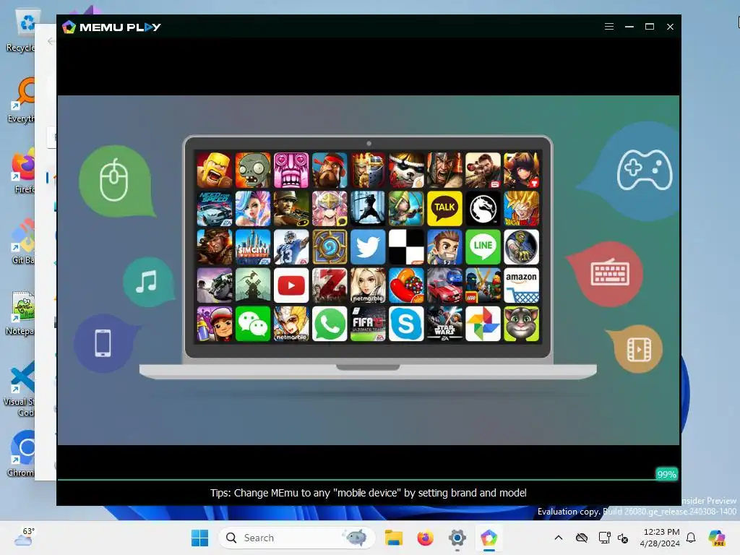Open the clock showing 12:23 PM
This screenshot has height=555, width=740.
pyautogui.click(x=661, y=538)
